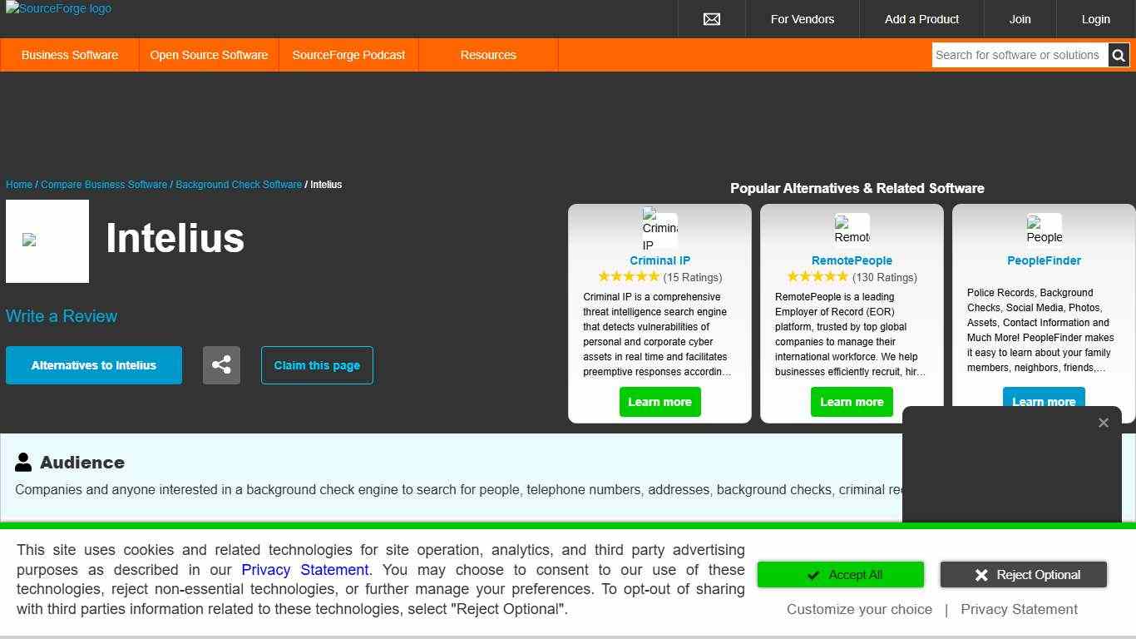The width and height of the screenshot is (1136, 639).
Task: Click the Intelius product logo thumbnail
Action: (47, 241)
